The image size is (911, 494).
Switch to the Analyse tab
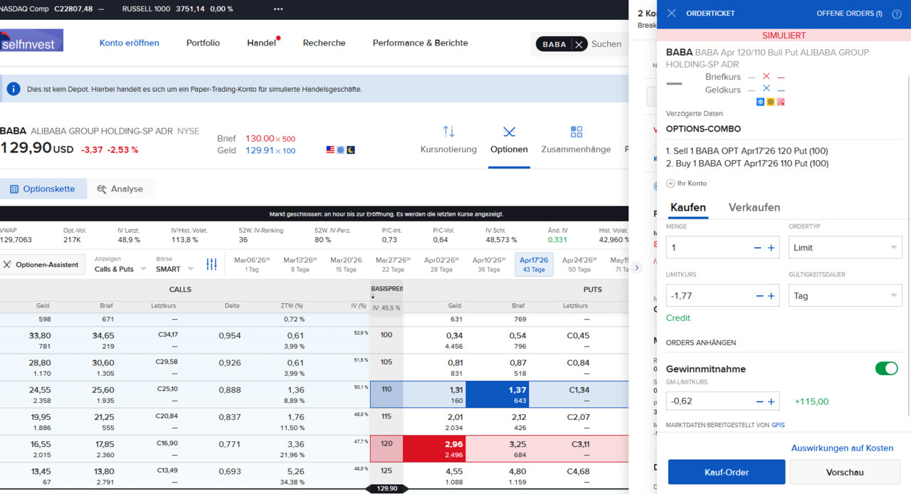tap(120, 189)
